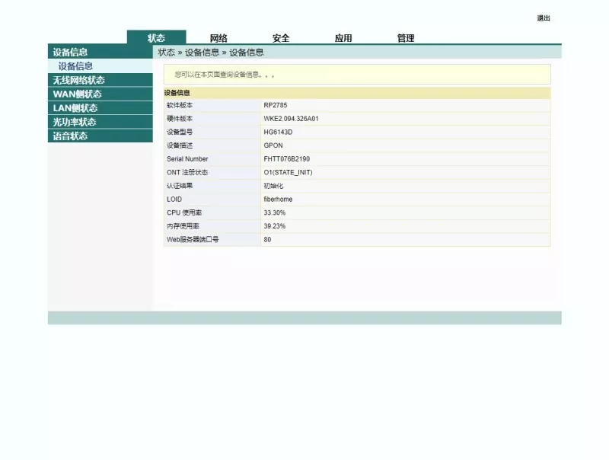
Task: Click the device model value HG6143D
Action: pyautogui.click(x=278, y=132)
